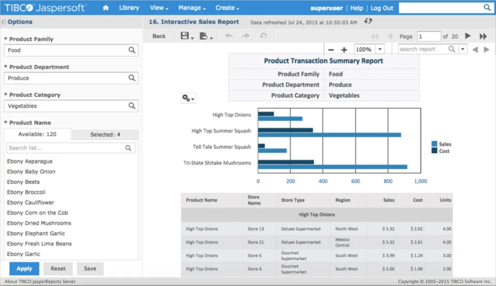Click the page number input field
This screenshot has height=286, width=496.
click(x=429, y=36)
